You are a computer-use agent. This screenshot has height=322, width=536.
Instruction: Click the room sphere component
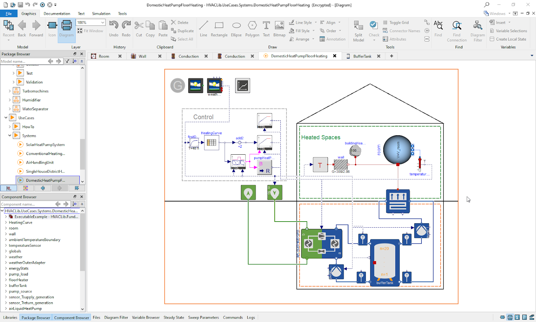pyautogui.click(x=398, y=150)
